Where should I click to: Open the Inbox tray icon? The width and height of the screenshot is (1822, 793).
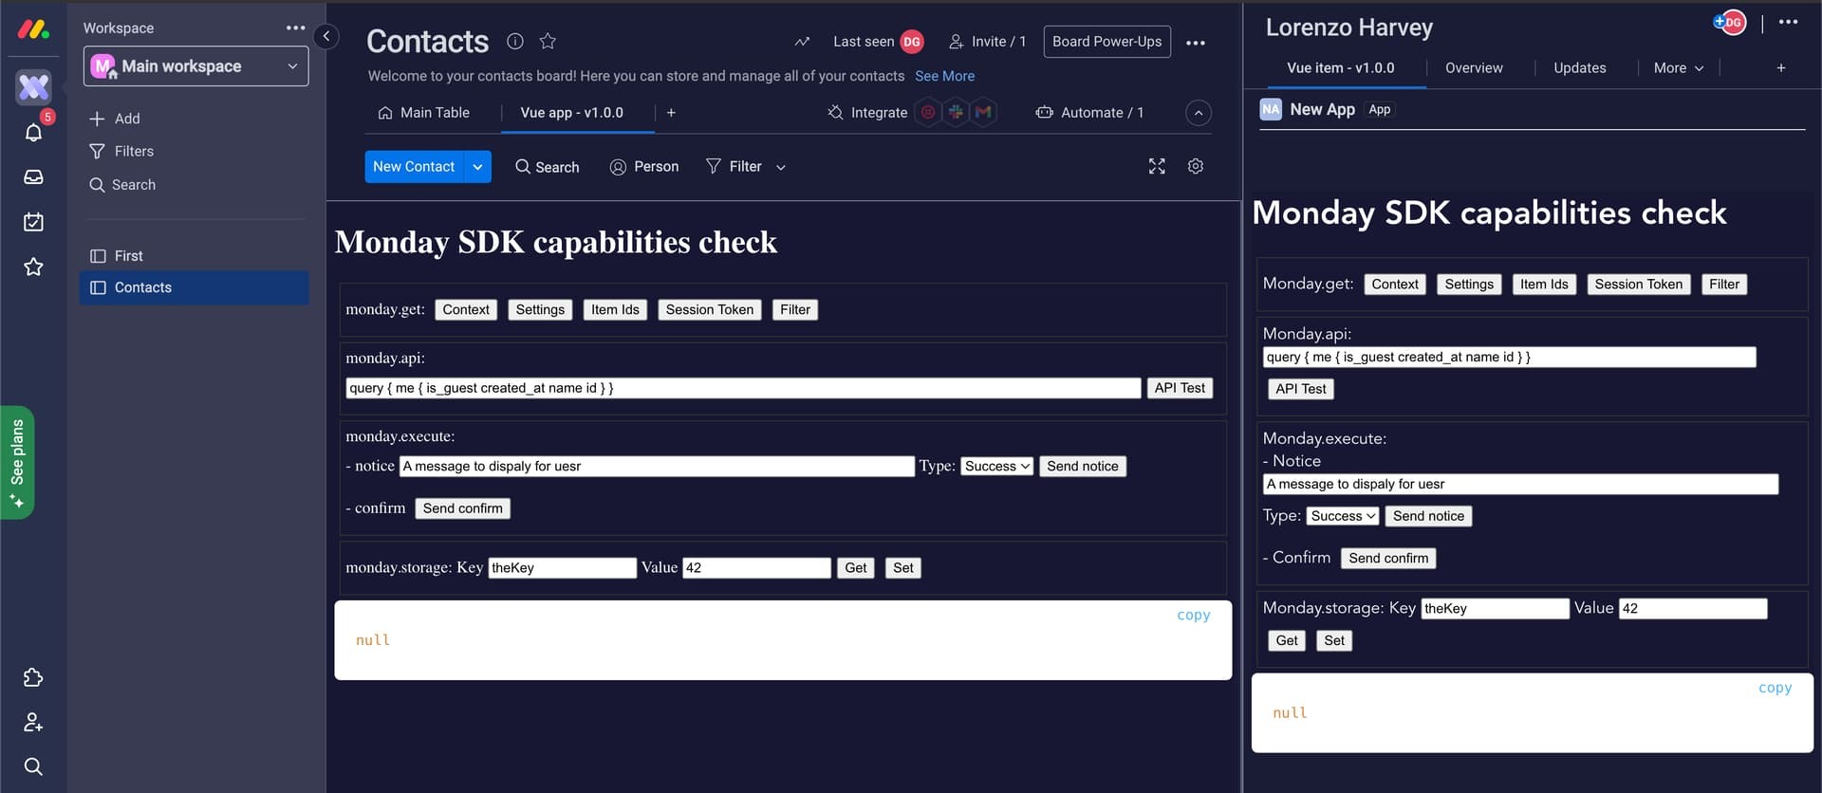pos(33,177)
